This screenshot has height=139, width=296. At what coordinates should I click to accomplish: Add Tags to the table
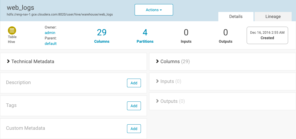point(134,106)
